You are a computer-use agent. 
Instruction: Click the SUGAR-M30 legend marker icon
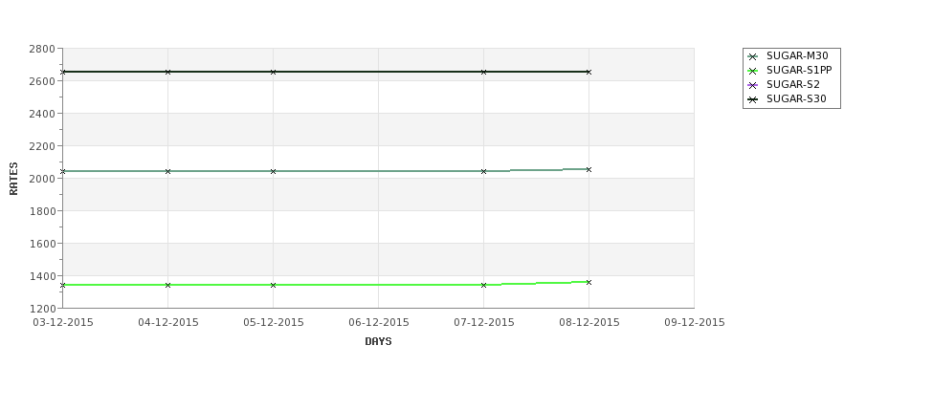pyautogui.click(x=753, y=57)
